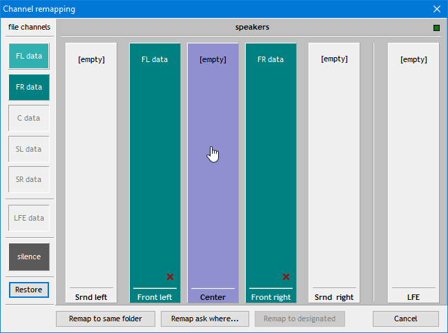
Task: Select the highlighted Center speaker column
Action: click(x=213, y=172)
